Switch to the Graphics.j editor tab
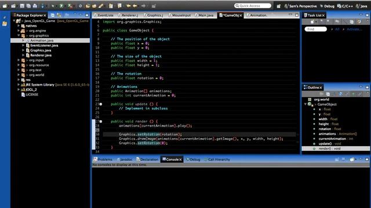 point(153,15)
